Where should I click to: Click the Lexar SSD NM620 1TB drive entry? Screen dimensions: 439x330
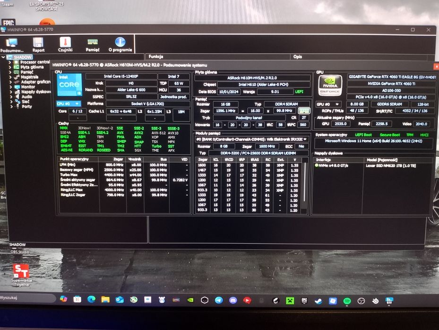tap(391, 166)
